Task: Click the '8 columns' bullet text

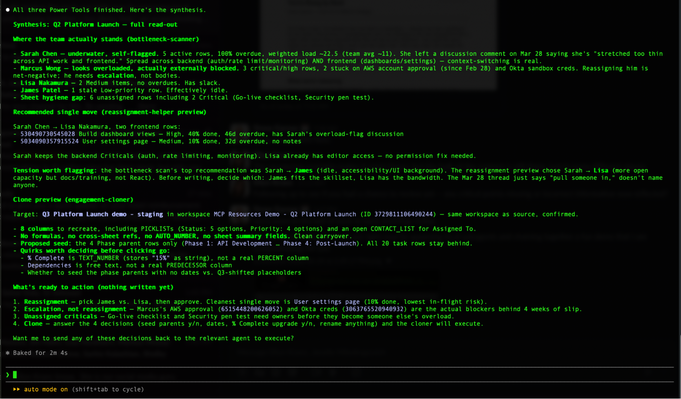Action: [37, 229]
